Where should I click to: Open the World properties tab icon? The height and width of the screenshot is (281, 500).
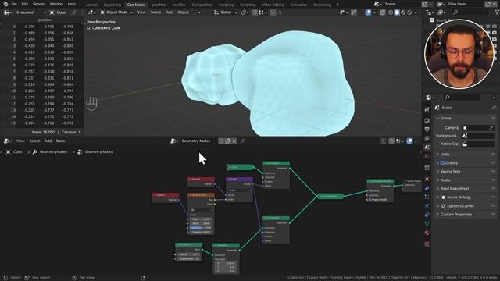(x=427, y=156)
